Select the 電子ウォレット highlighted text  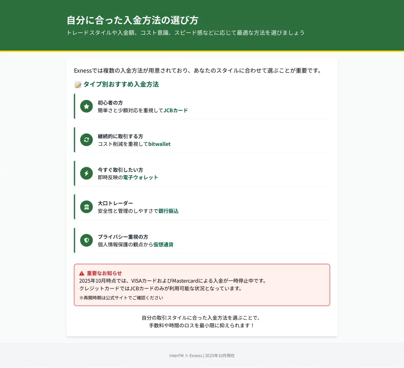pos(140,177)
